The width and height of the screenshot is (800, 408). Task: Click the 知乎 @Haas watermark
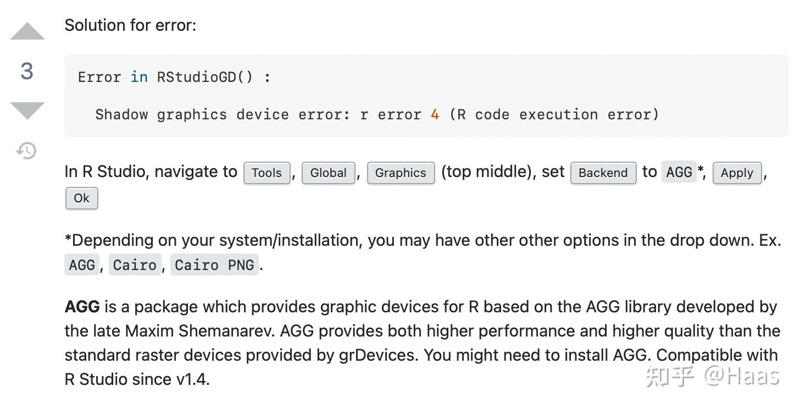pyautogui.click(x=713, y=376)
